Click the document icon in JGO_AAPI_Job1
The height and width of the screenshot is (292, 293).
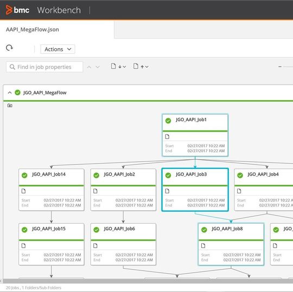coord(167,137)
